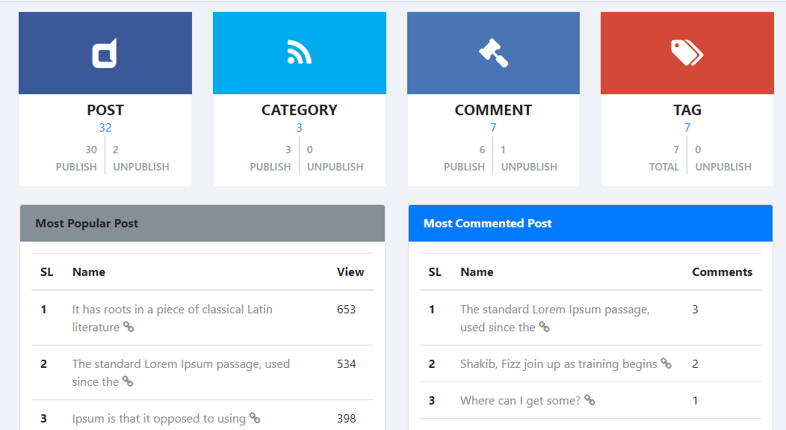Click link icon next to 'Ipsum is that it opposed'
Image resolution: width=786 pixels, height=430 pixels.
255,418
